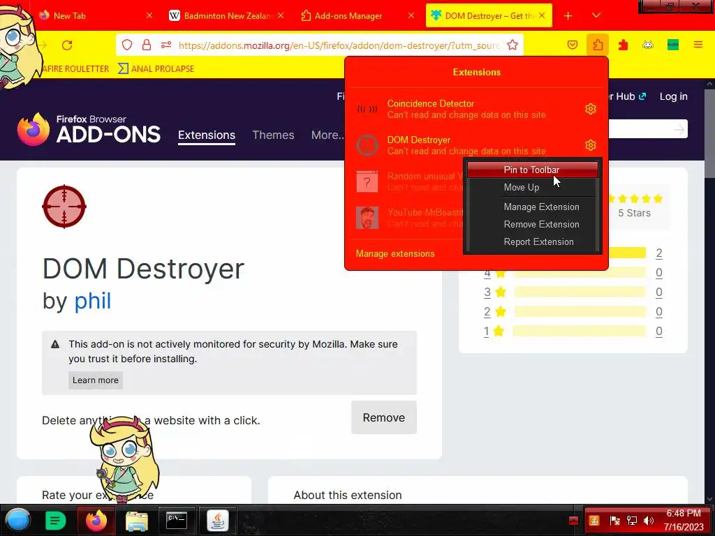Click the Log in link
715x536 pixels.
[674, 96]
